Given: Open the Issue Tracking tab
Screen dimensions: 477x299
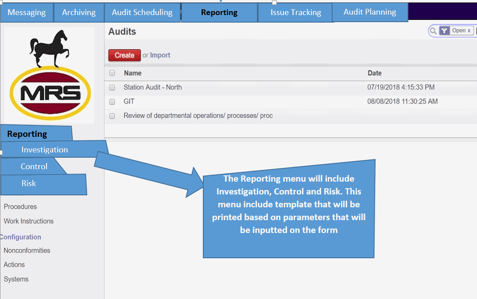Looking at the screenshot, I should (295, 12).
